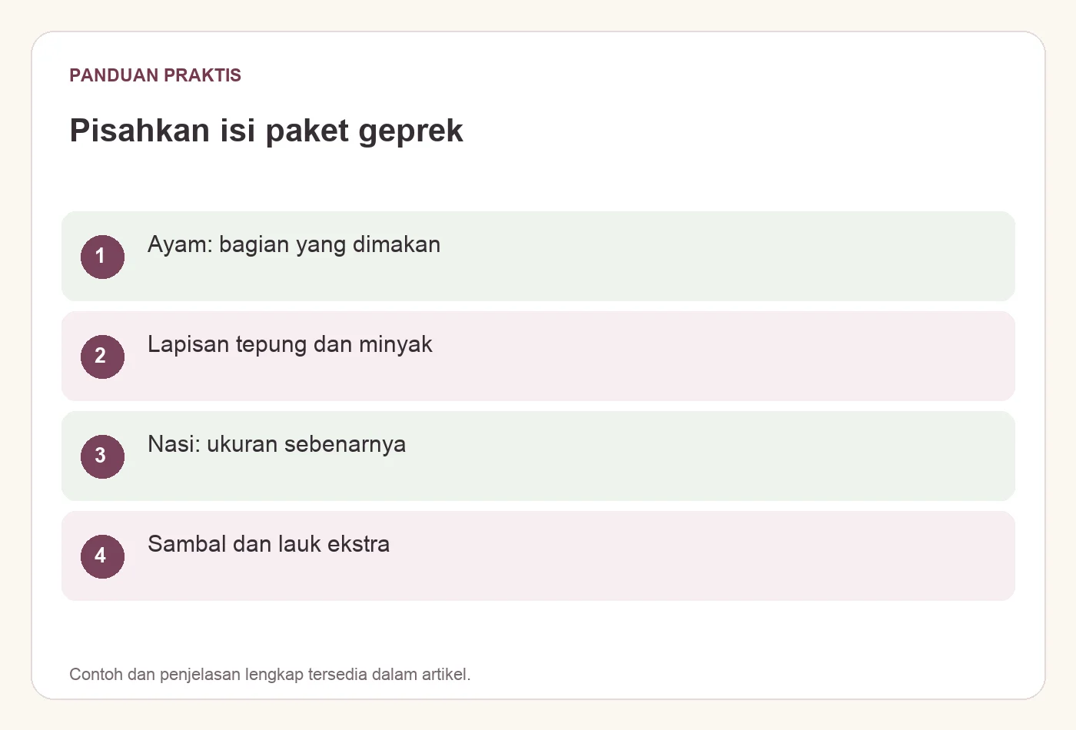Click the "PANDUAN PRAKTIS" label
Image resolution: width=1076 pixels, height=730 pixels.
[155, 75]
